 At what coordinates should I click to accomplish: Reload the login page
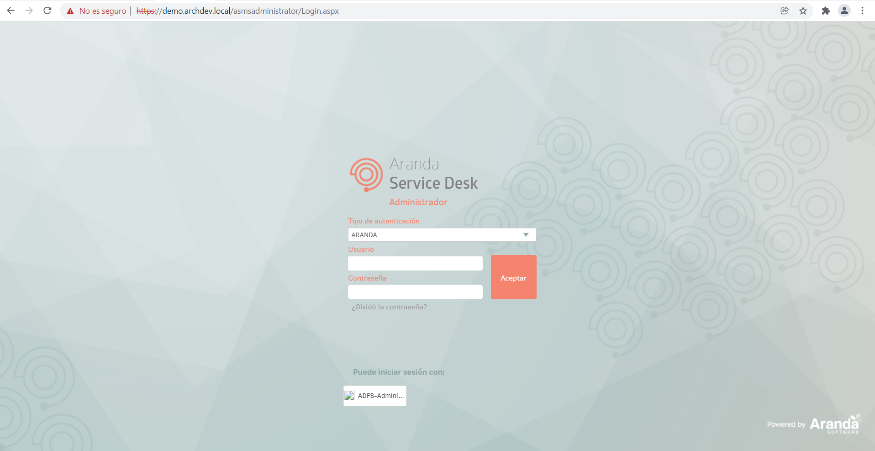(x=47, y=11)
